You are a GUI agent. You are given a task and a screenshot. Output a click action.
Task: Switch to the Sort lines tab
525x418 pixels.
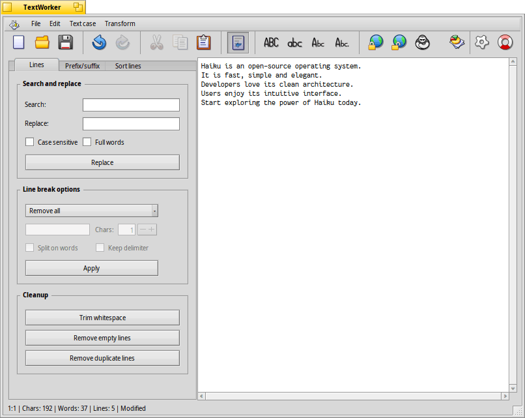[128, 66]
